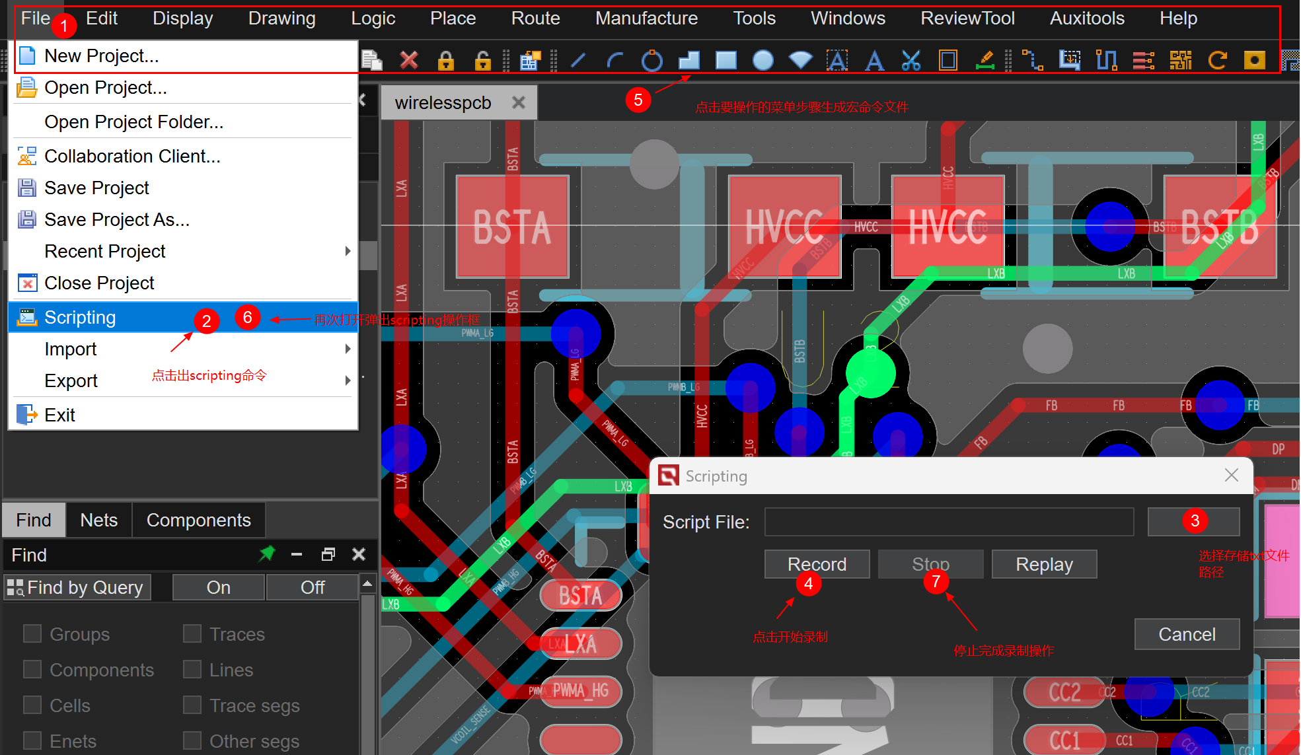Pin the Find panel with pushpin

(x=266, y=554)
